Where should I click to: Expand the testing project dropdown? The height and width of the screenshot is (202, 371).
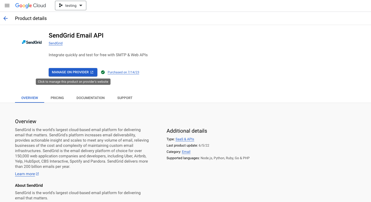[81, 6]
